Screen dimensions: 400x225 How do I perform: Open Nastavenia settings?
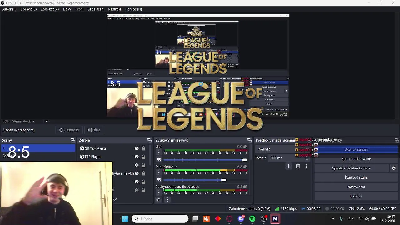pos(356,187)
